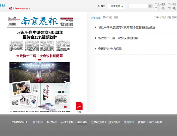Click inside the search text field
Viewport: 177px width, 136px height.
coord(138,6)
